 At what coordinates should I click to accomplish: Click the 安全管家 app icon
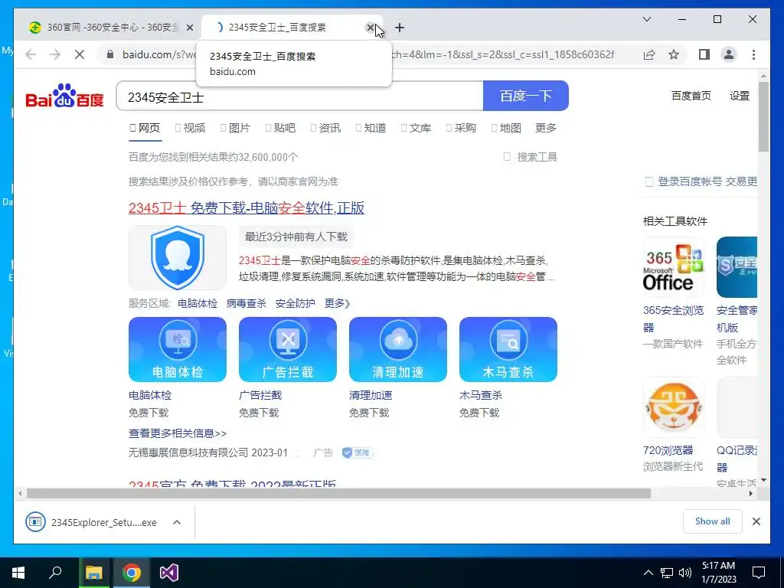click(x=737, y=267)
